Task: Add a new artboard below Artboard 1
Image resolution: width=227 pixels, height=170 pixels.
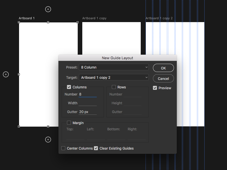Action: pyautogui.click(x=48, y=139)
